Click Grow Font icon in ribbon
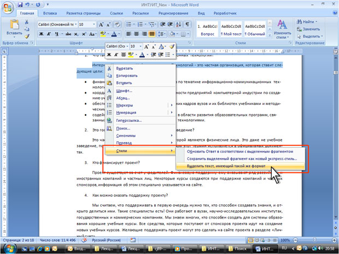This screenshot has height=254, width=339. 101,25
